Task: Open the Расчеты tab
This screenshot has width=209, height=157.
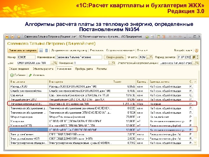Action: point(102,69)
